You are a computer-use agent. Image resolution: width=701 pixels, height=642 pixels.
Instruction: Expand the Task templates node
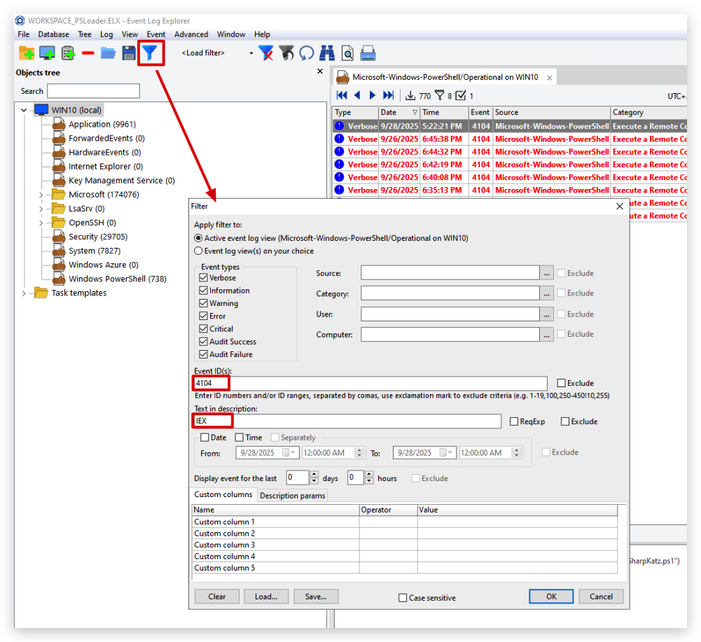(24, 293)
